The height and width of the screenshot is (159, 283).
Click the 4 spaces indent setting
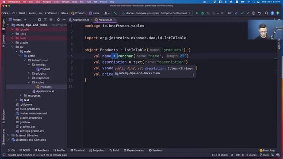[x=251, y=155]
